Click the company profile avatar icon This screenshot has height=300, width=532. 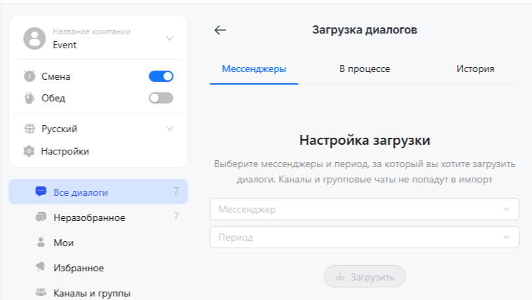[x=34, y=38]
